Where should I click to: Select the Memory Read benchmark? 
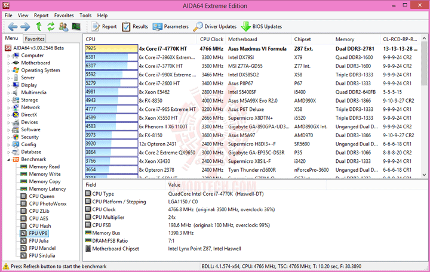(44, 166)
